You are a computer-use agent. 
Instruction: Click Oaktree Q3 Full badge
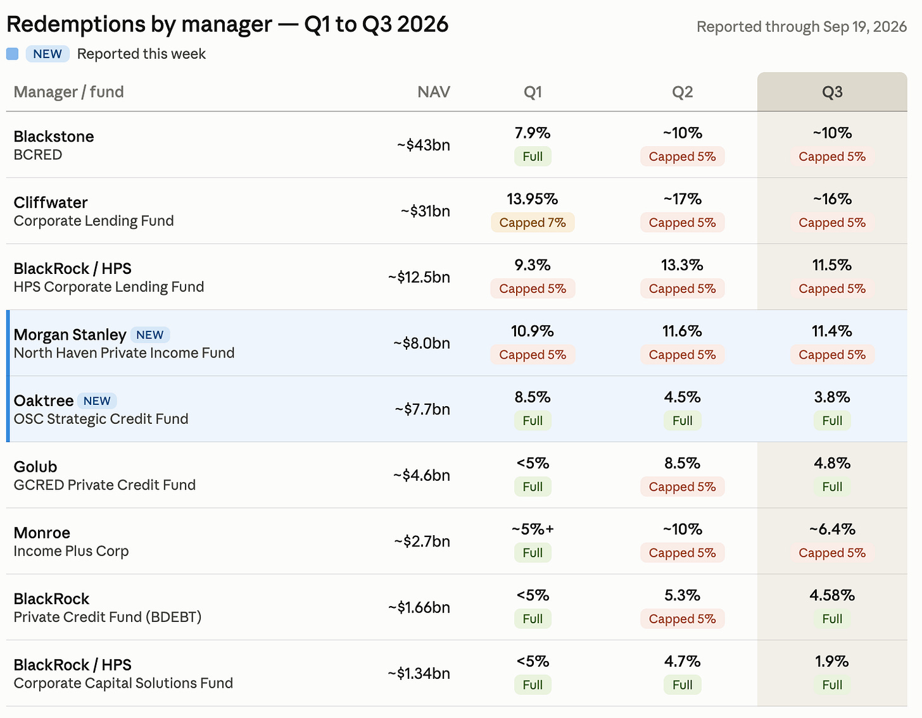[832, 421]
